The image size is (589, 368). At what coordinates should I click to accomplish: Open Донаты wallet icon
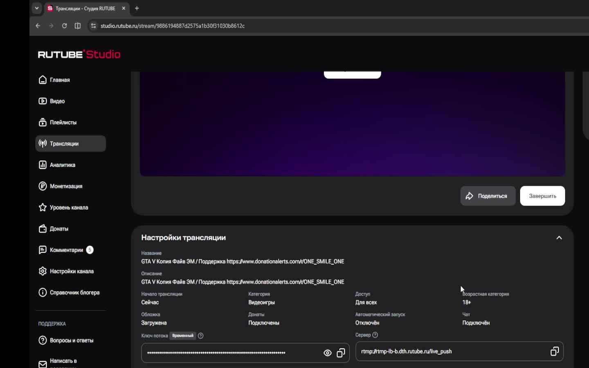43,229
